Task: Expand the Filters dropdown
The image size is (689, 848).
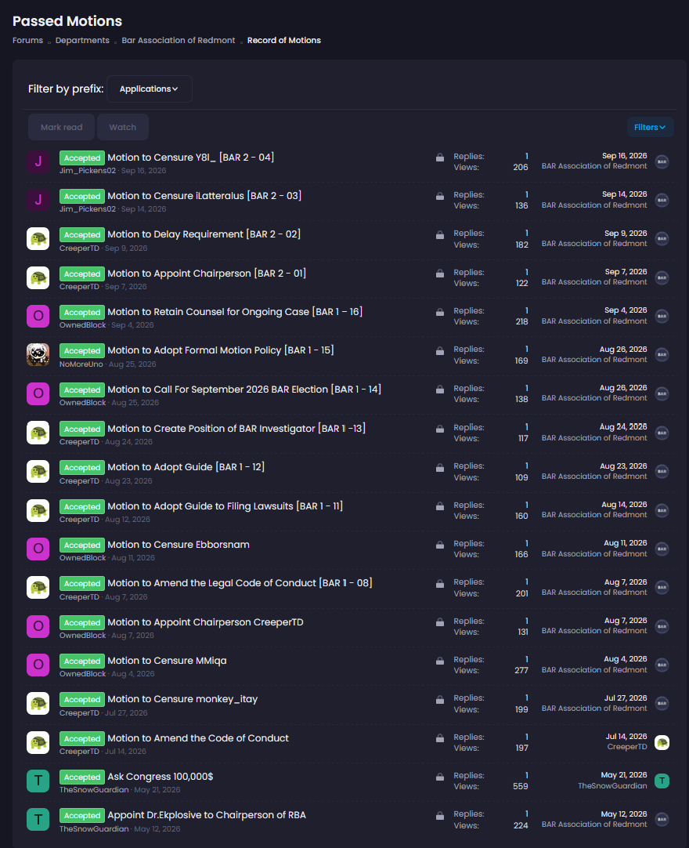Action: pyautogui.click(x=650, y=127)
